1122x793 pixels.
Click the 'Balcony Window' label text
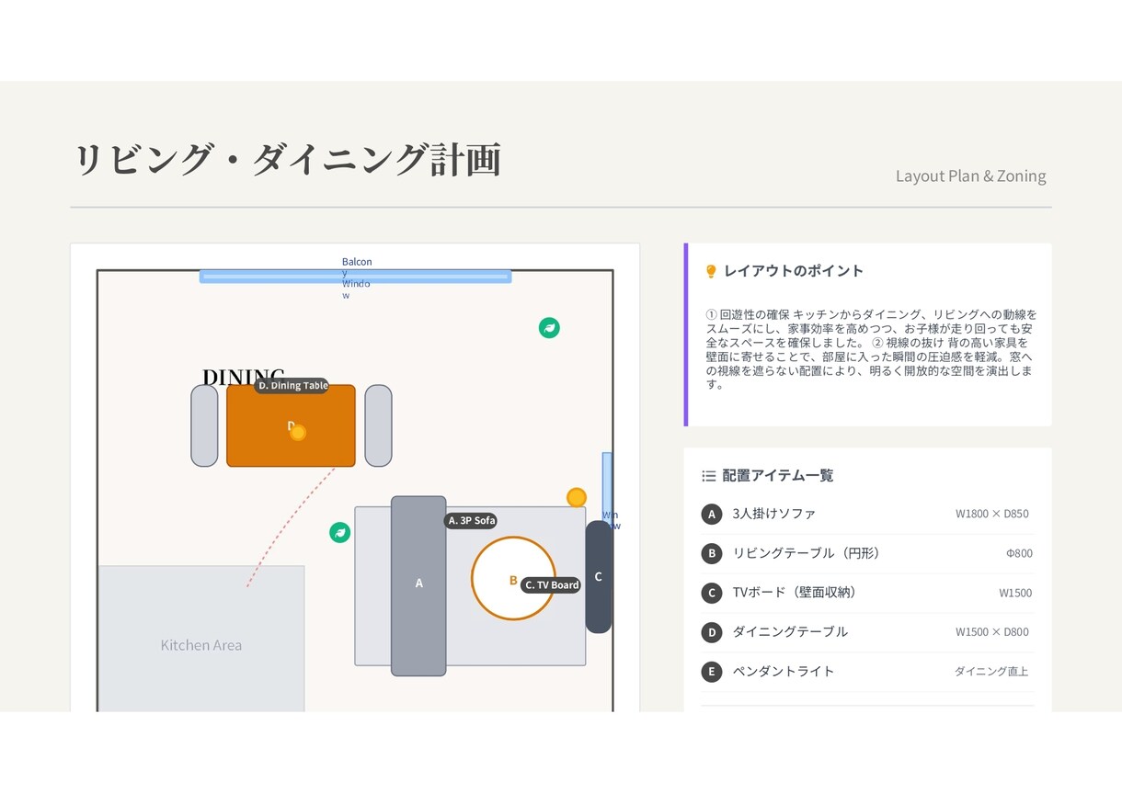point(357,278)
